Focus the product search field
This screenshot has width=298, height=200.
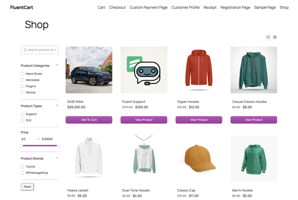(42, 50)
